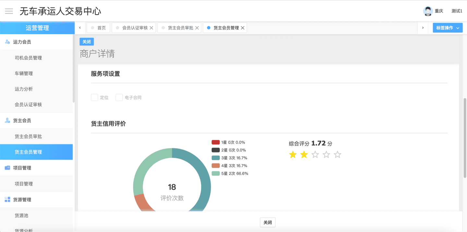The image size is (467, 232).
Task: Enable the 定位 checkbox
Action: pyautogui.click(x=94, y=97)
